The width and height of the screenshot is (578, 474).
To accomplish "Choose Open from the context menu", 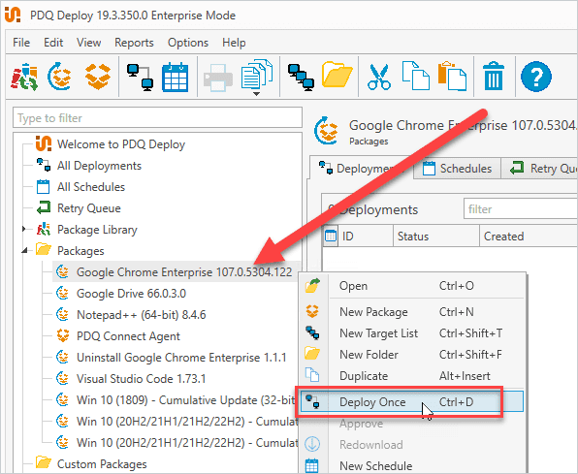I will pyautogui.click(x=412, y=286).
